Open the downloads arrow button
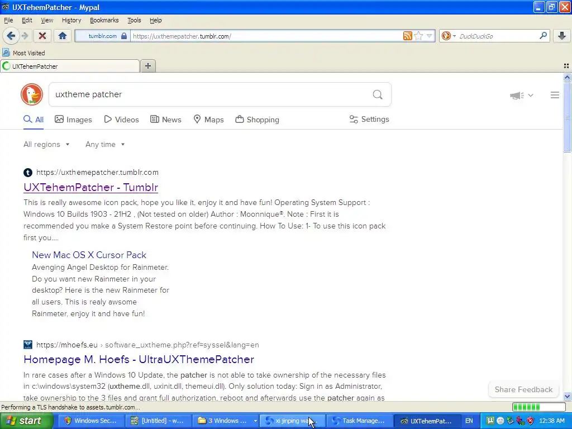572x429 pixels. pos(562,36)
